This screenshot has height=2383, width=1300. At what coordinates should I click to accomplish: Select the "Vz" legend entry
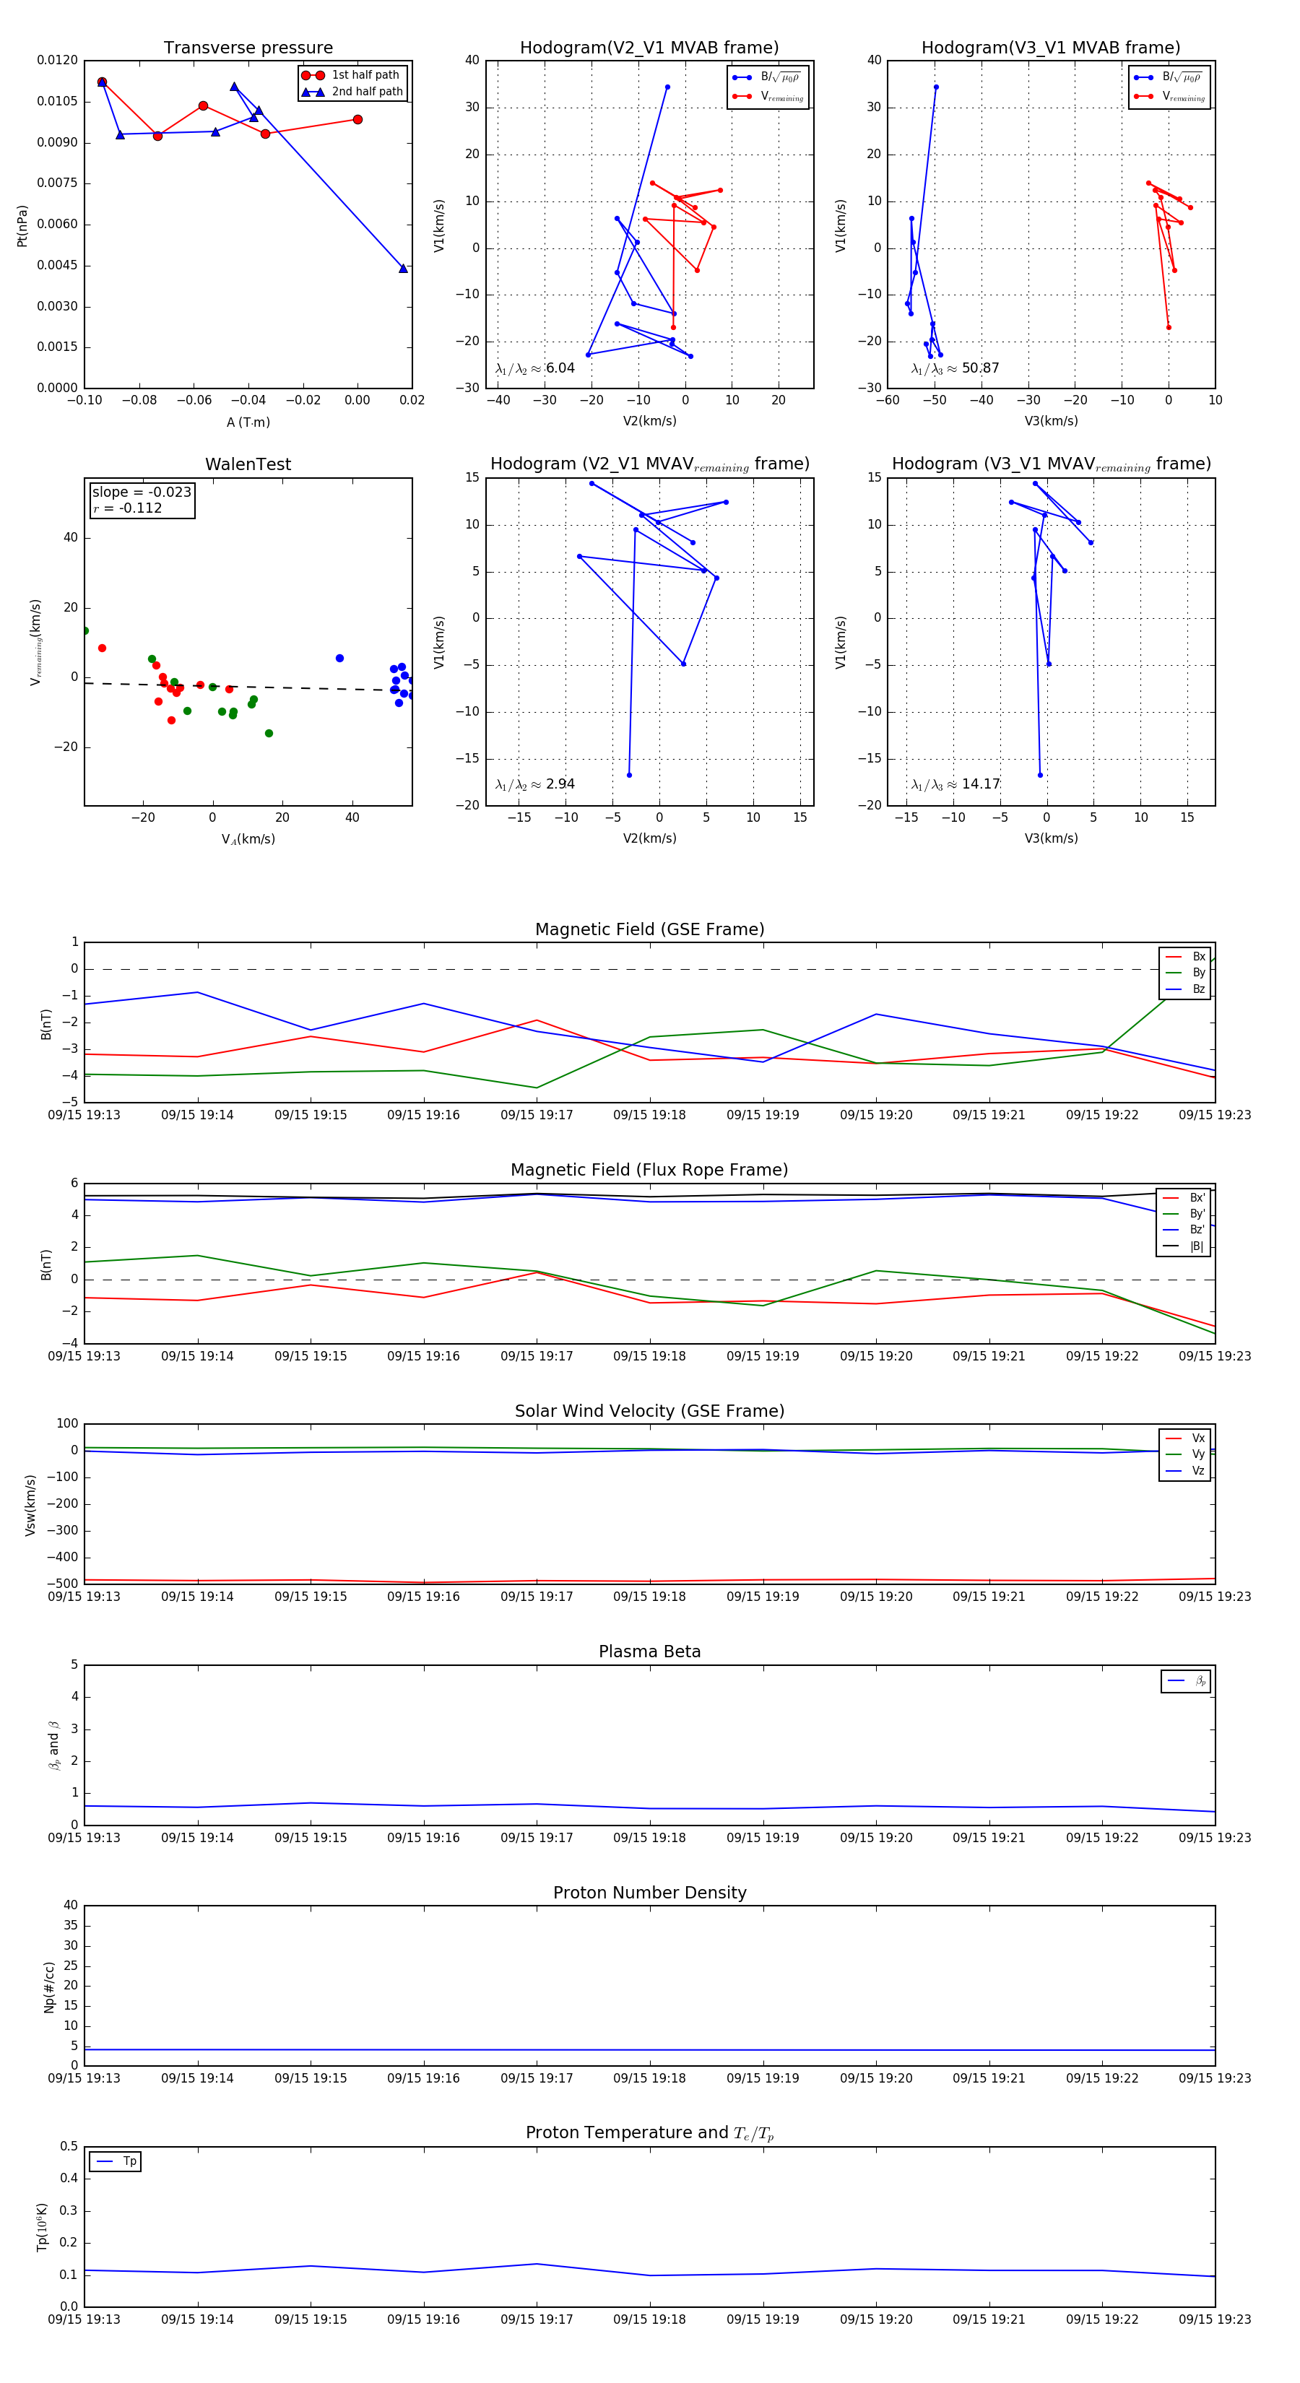point(1186,1471)
